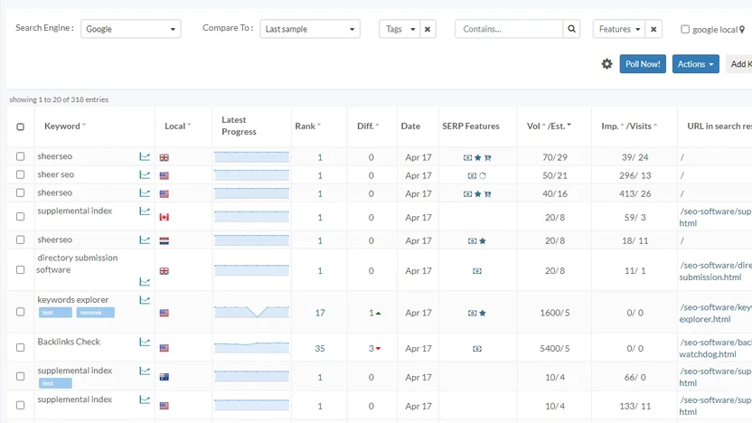
Task: Open the Actions dropdown button
Action: tap(695, 64)
